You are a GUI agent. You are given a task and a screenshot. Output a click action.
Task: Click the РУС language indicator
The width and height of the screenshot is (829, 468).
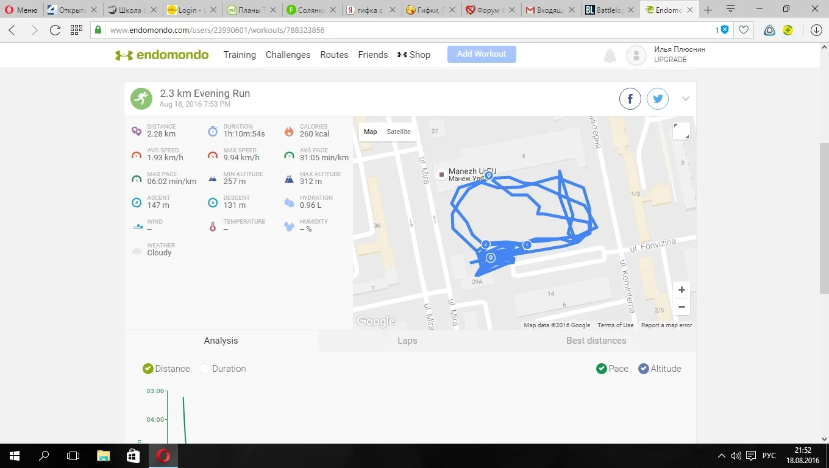click(x=769, y=456)
